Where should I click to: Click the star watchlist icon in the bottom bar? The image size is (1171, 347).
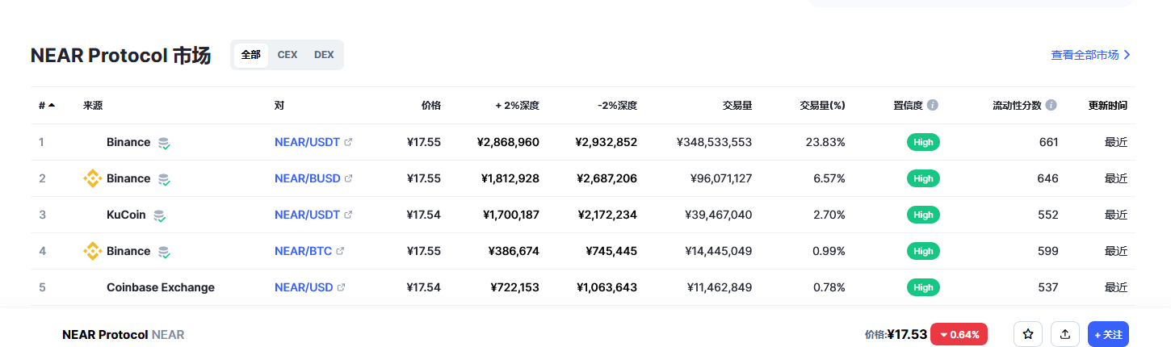point(1028,334)
